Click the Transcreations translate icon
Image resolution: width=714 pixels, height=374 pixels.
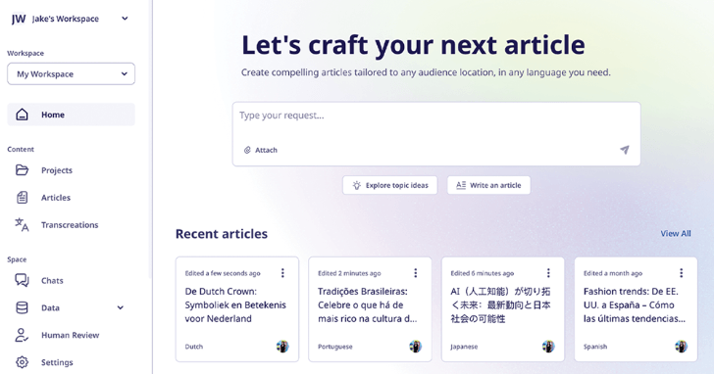coord(22,224)
